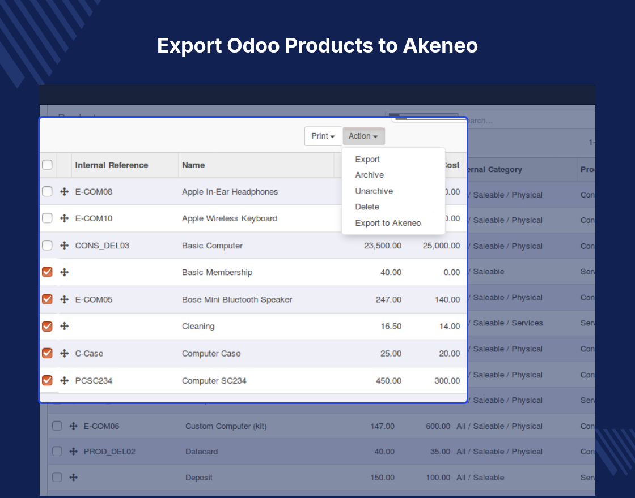Viewport: 635px width, 498px height.
Task: Click drag handle icon for PCSC234 row
Action: point(65,380)
